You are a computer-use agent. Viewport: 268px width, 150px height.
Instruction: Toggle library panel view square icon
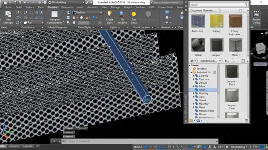tap(243, 61)
